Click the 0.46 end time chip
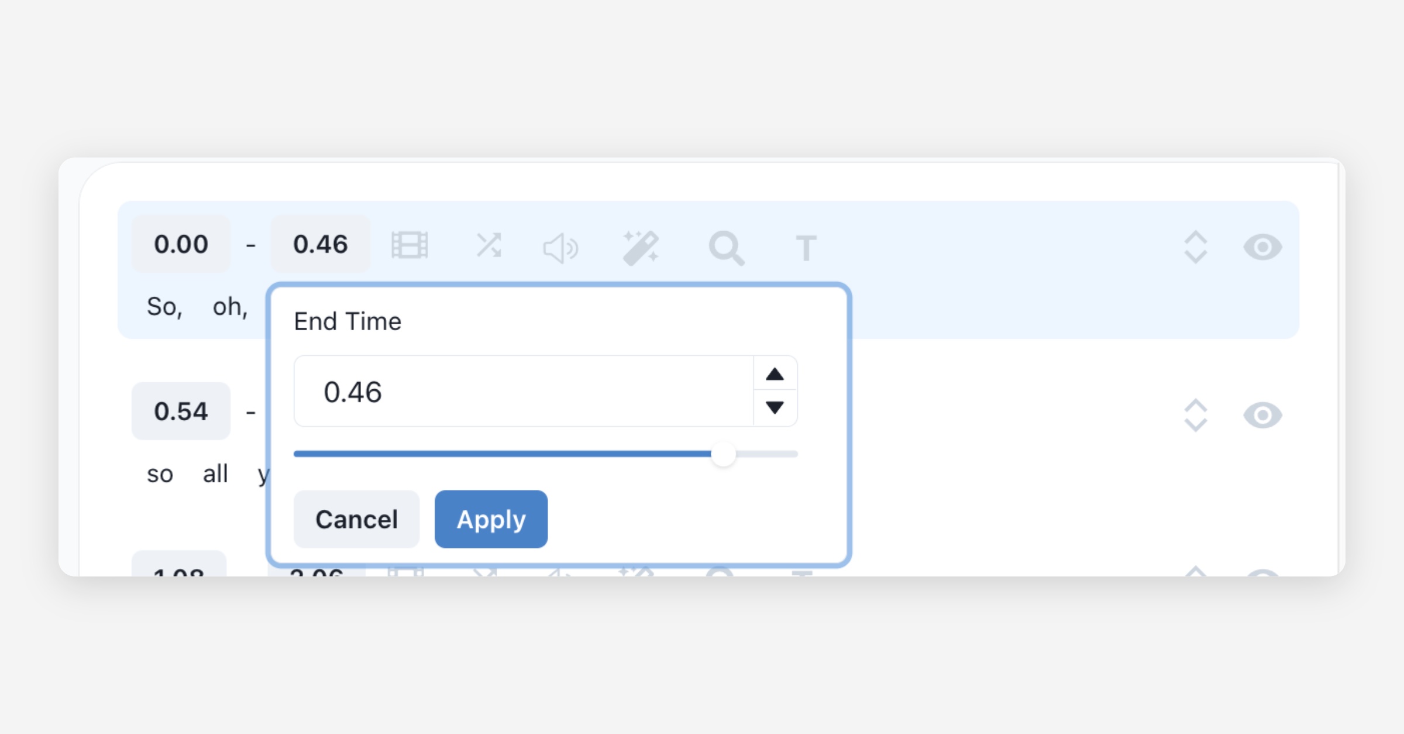 pyautogui.click(x=320, y=244)
